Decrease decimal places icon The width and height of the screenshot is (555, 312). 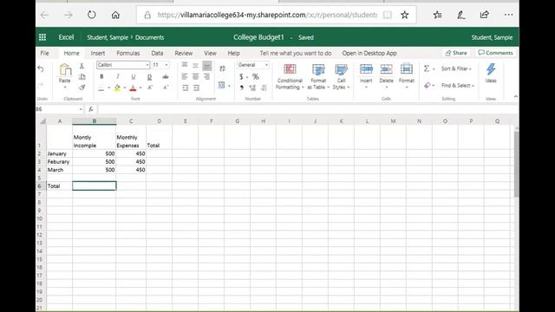pyautogui.click(x=264, y=88)
